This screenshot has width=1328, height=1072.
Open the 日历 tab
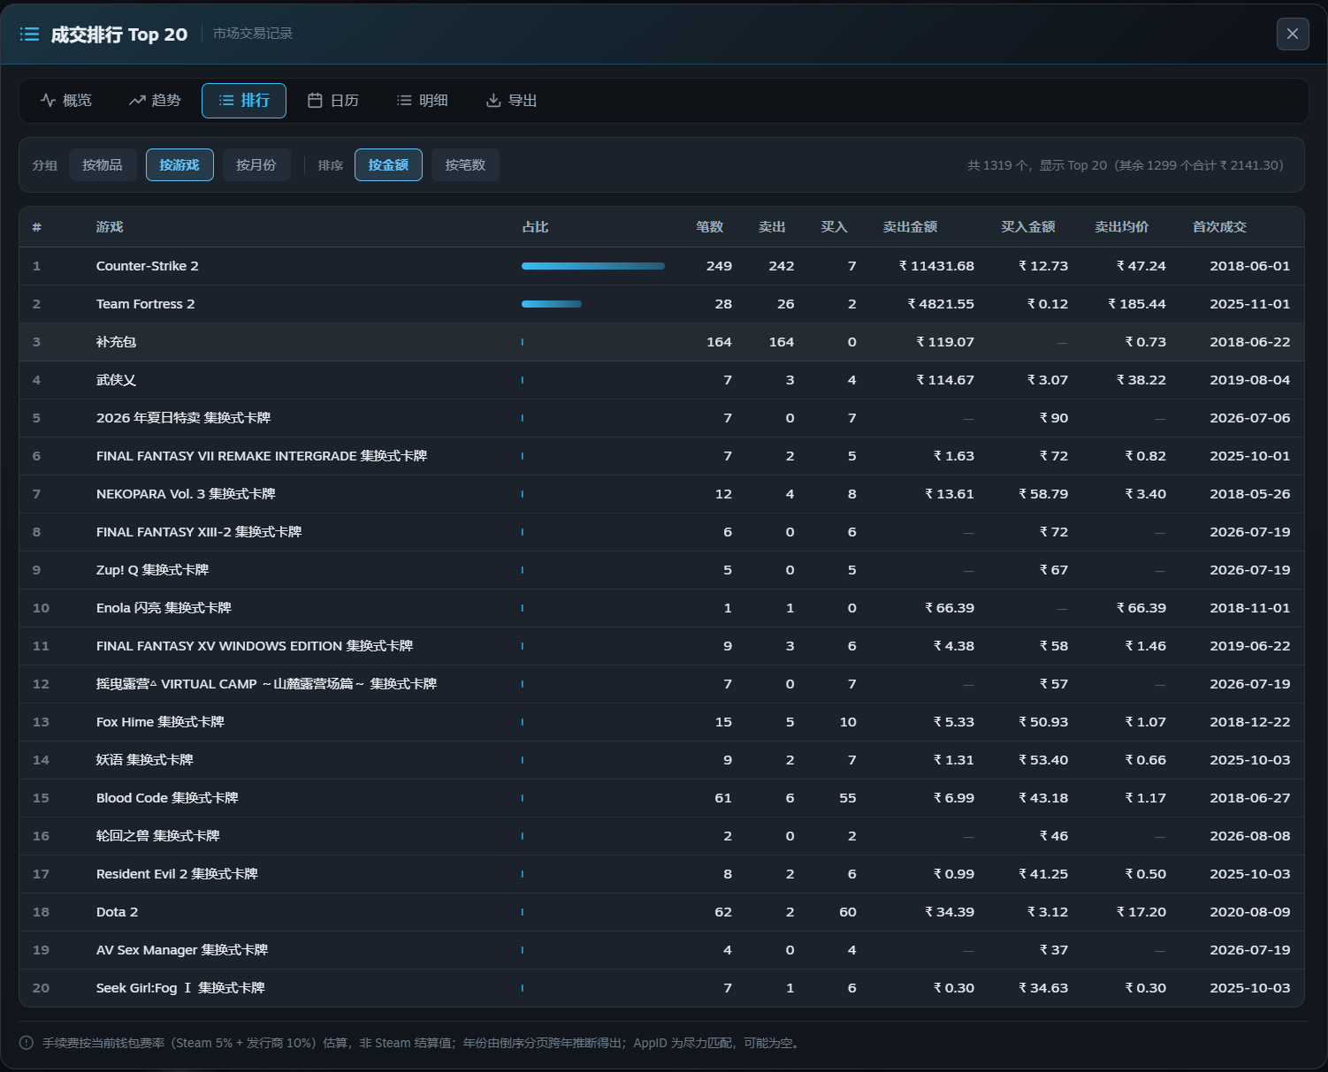[x=333, y=101]
